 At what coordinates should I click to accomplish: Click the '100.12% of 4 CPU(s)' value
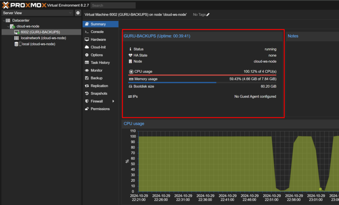click(260, 71)
